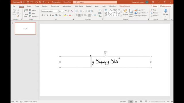Toggle Bold formatting
The image size is (184, 103).
[42, 15]
